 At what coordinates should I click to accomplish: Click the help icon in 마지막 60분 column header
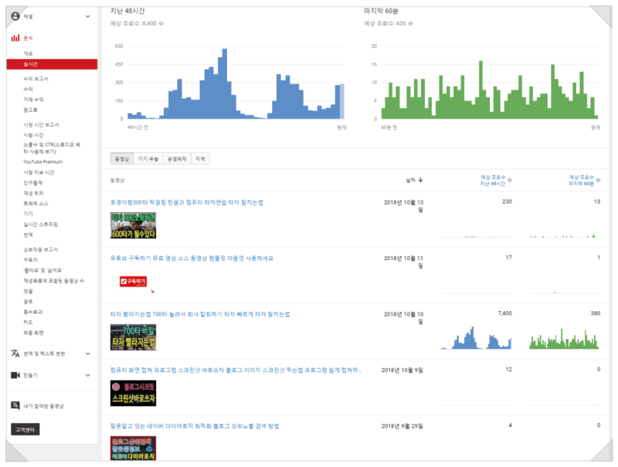click(598, 180)
